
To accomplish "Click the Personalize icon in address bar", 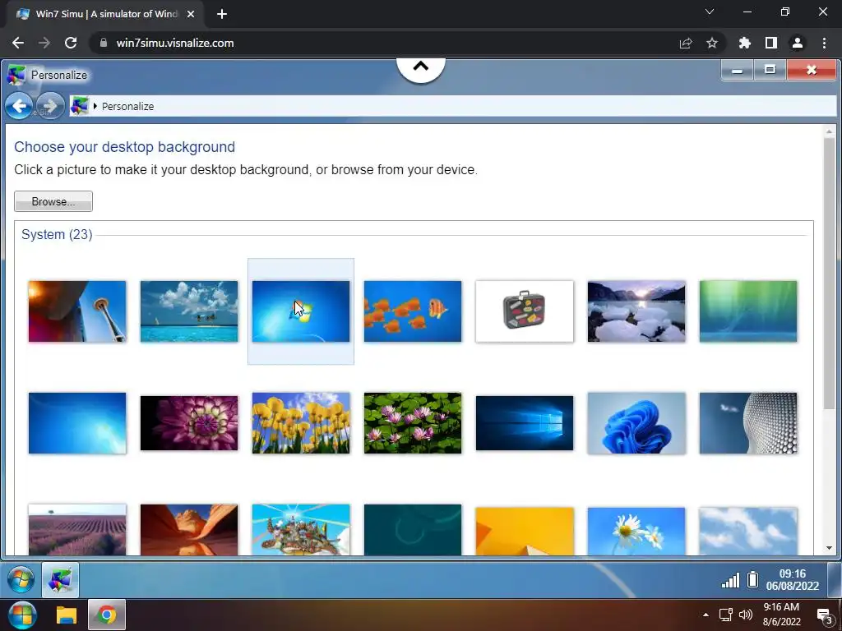I will (80, 106).
